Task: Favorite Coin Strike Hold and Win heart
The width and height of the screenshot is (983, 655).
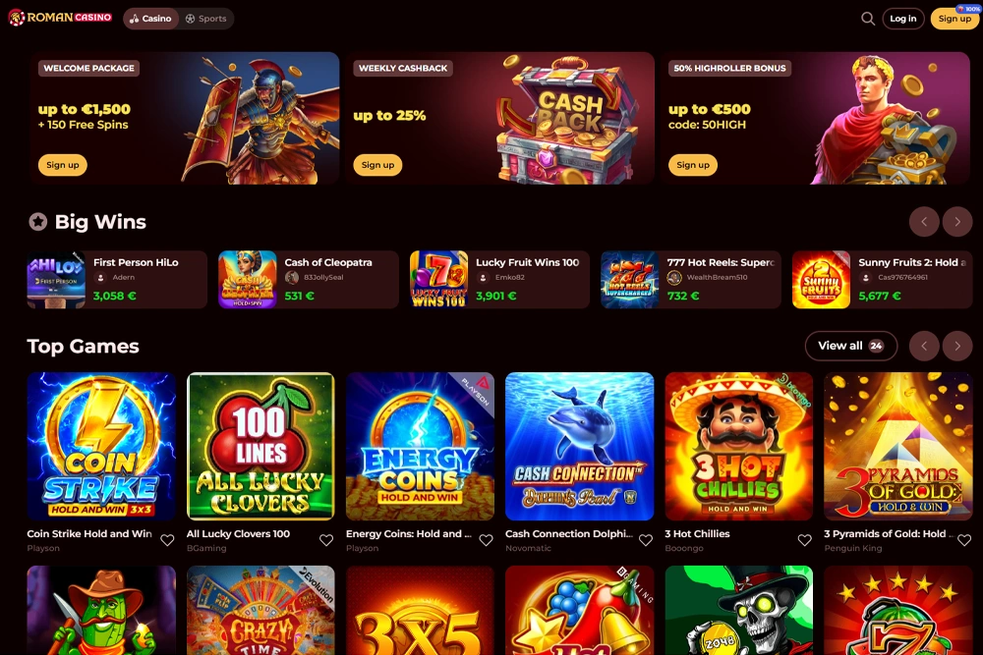Action: [x=167, y=540]
